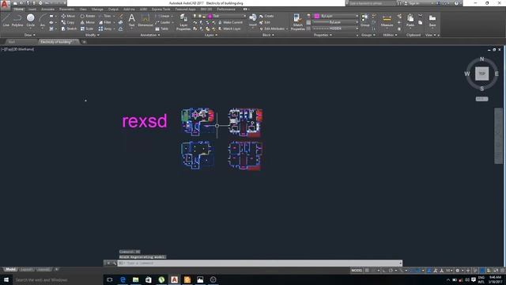
Task: Activate the Move command
Action: [68, 16]
